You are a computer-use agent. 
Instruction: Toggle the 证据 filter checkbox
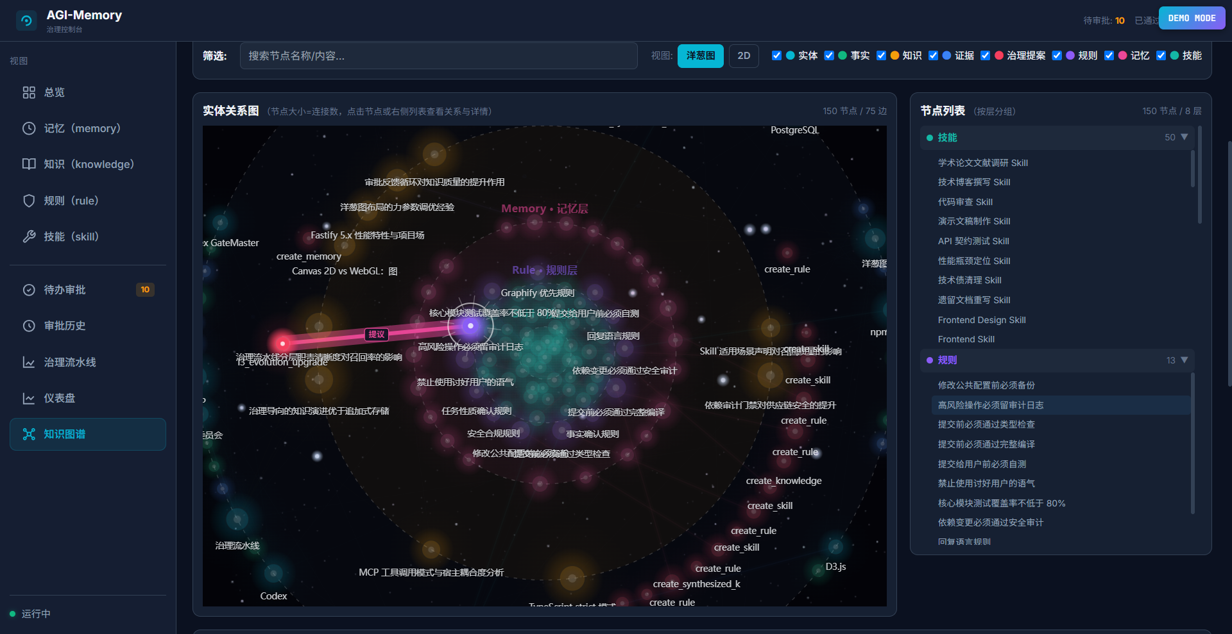pos(933,55)
